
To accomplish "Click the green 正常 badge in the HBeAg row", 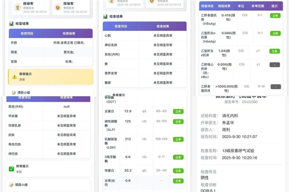I will 275,33.
